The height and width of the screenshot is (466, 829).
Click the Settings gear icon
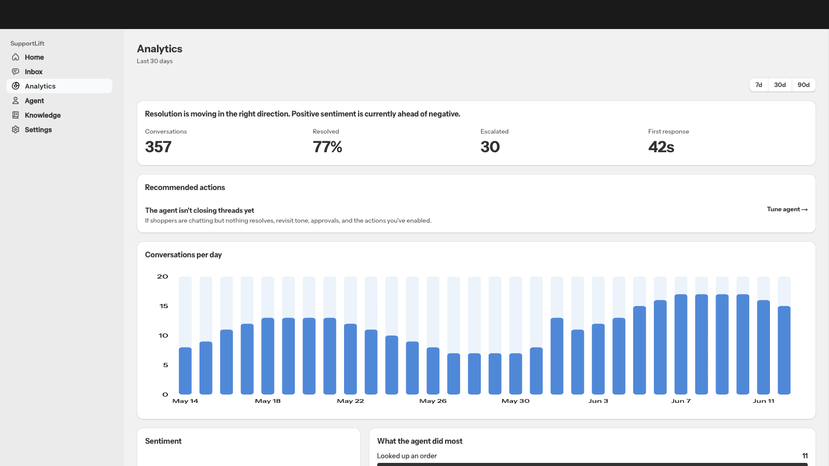tap(16, 129)
